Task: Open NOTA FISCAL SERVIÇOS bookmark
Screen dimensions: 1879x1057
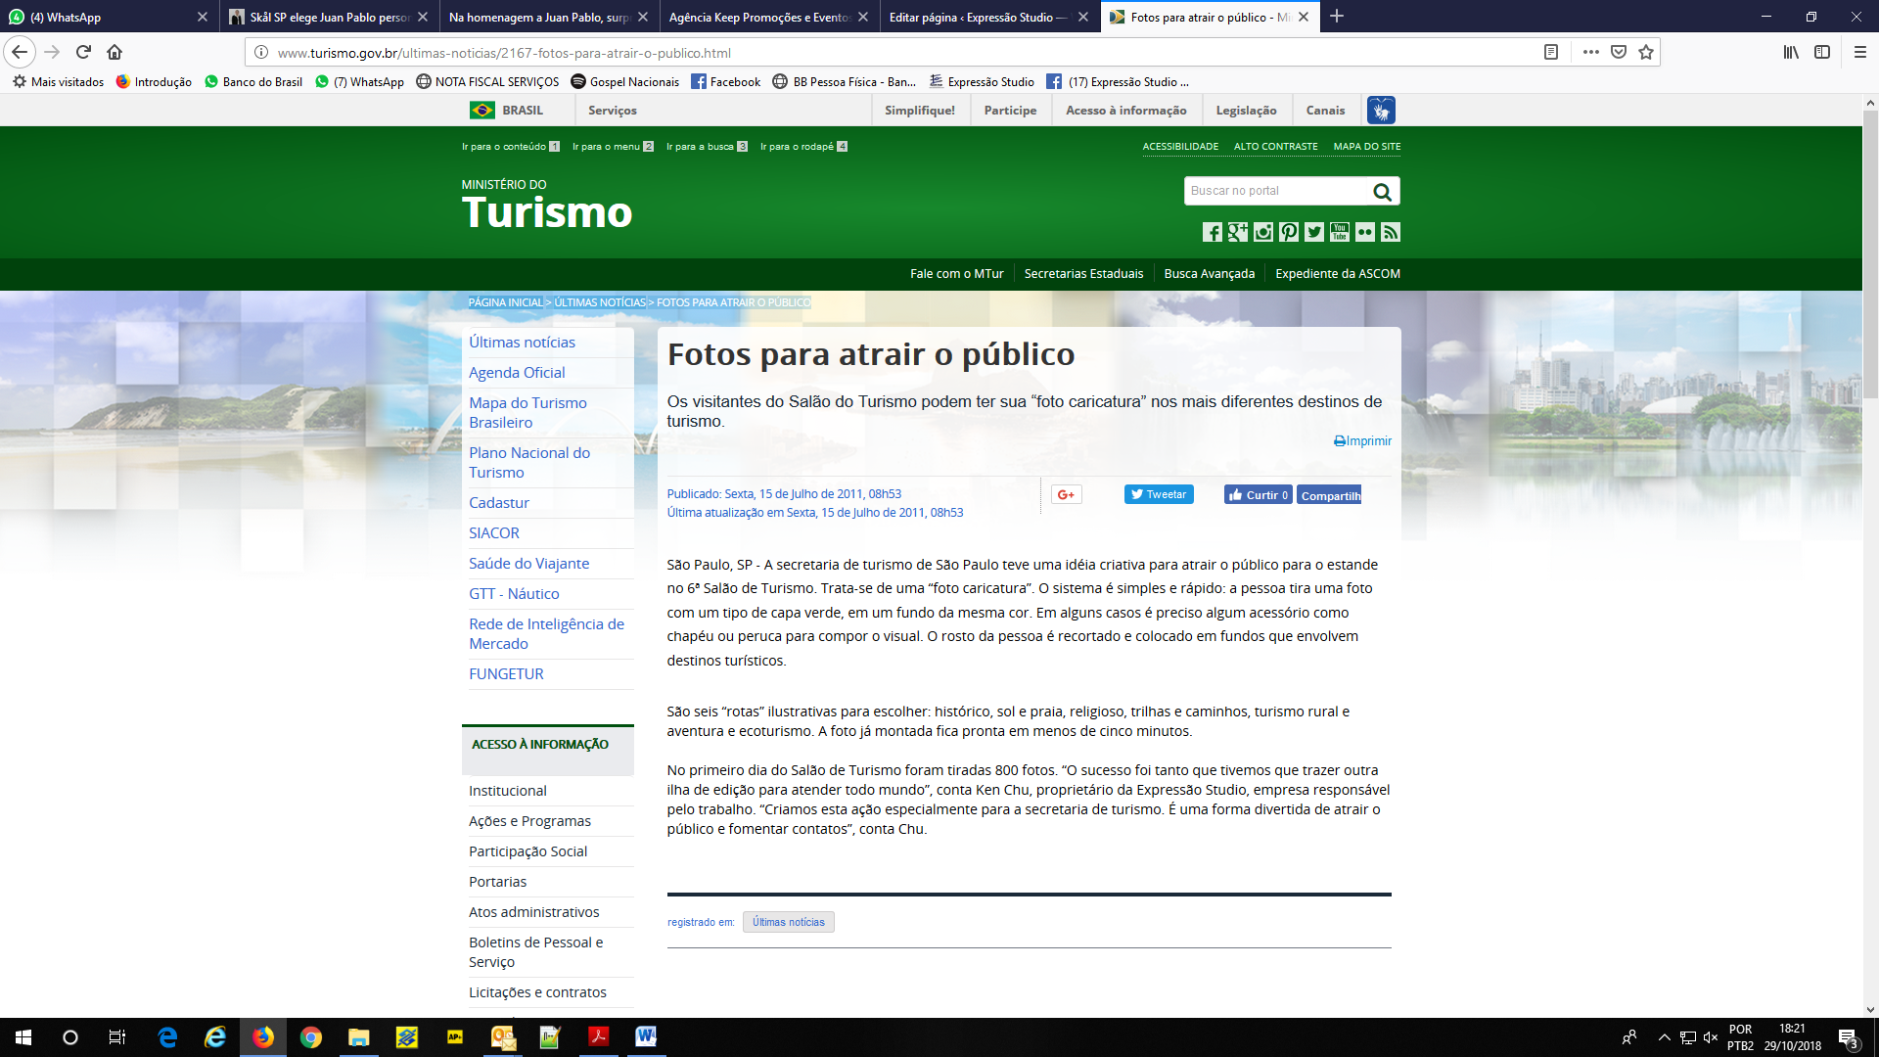Action: coord(487,82)
